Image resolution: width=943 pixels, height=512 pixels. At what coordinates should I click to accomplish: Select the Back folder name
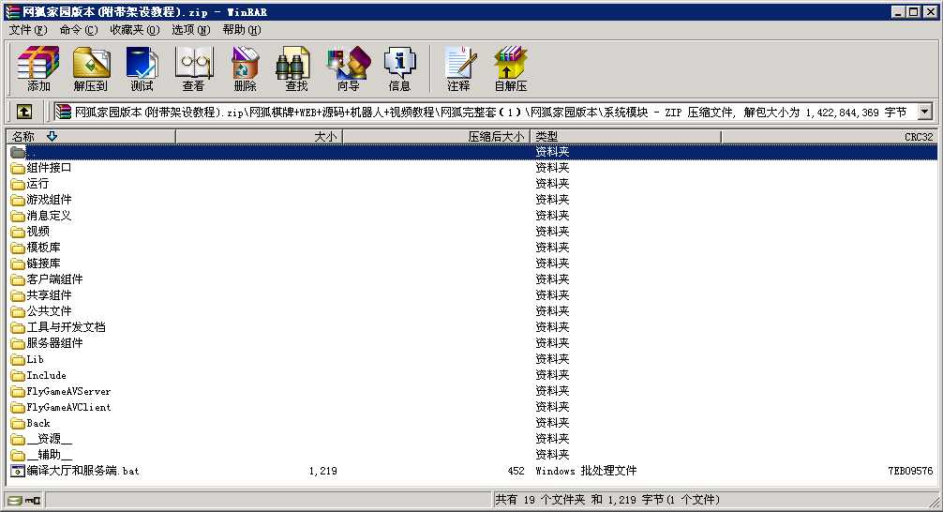click(37, 423)
